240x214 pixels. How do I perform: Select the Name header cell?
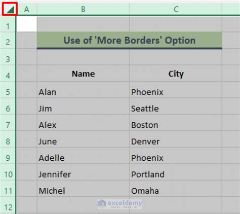[x=83, y=74]
